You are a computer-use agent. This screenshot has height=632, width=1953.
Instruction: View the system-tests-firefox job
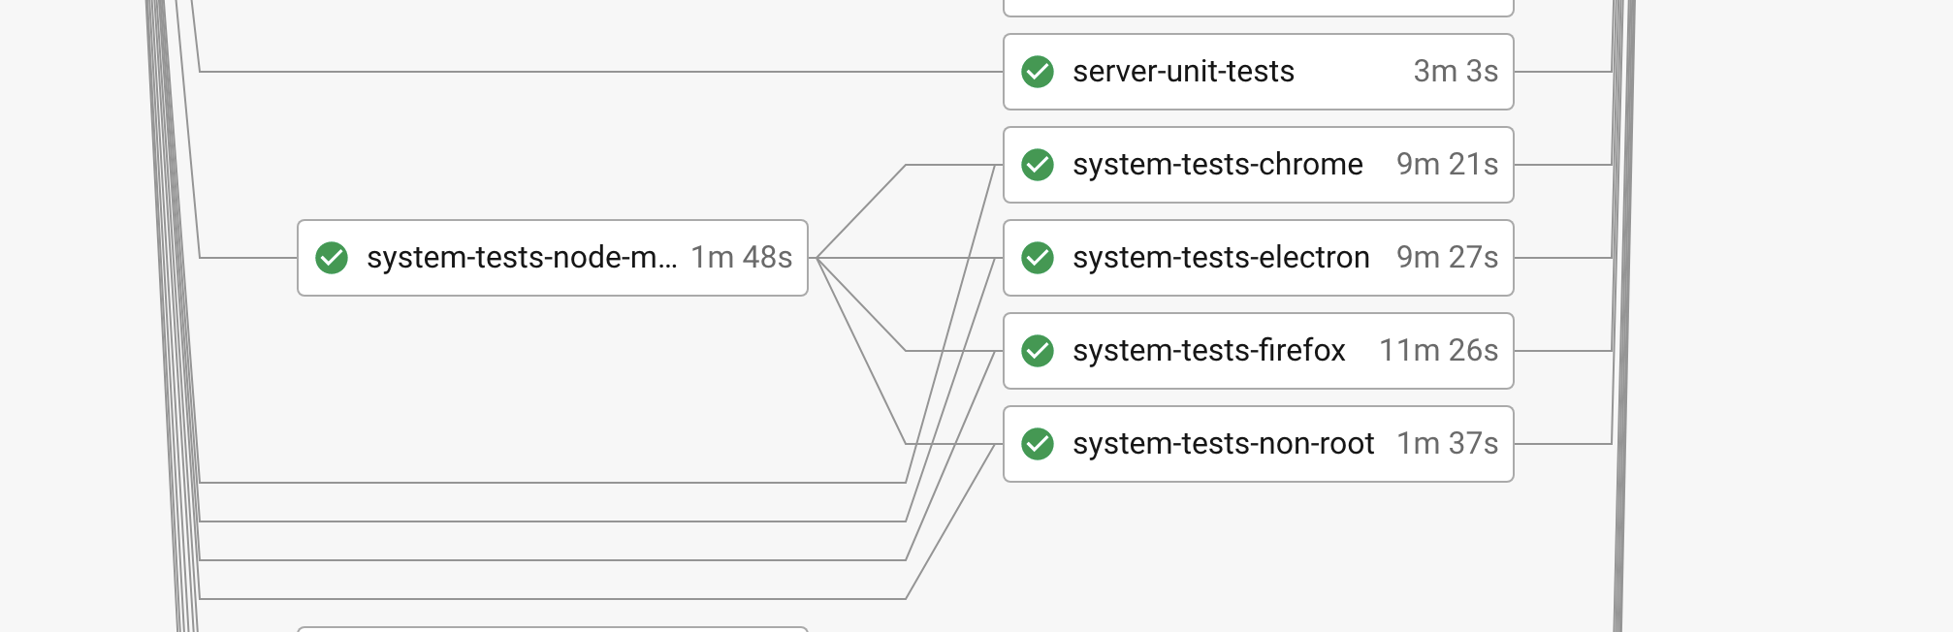(1208, 351)
